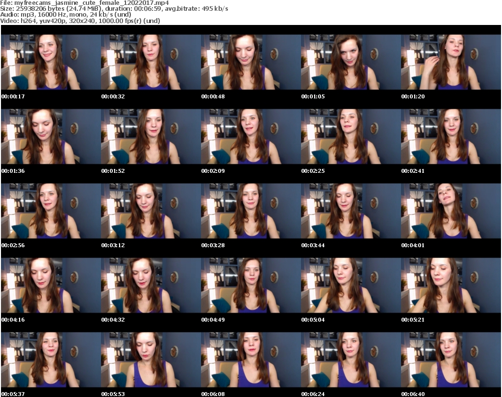Pick the preview frame above 00:04:01

[x=451, y=211]
